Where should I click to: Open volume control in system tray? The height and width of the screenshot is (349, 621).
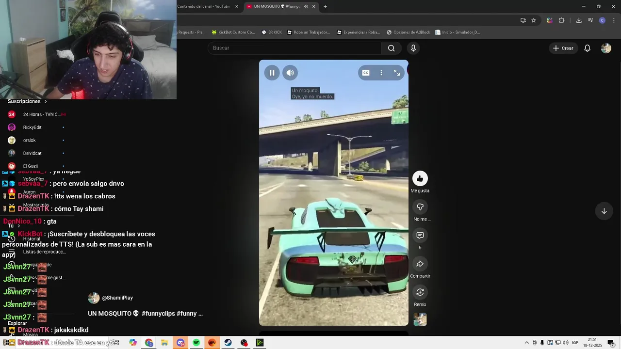565,343
